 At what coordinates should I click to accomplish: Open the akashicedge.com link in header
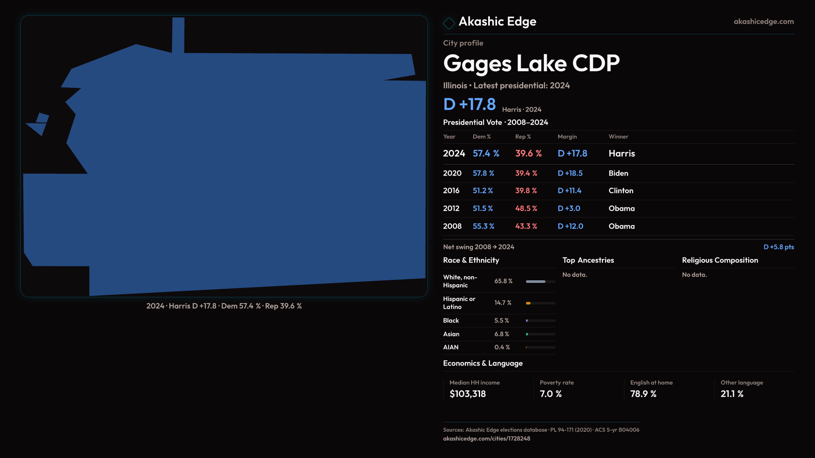click(763, 21)
